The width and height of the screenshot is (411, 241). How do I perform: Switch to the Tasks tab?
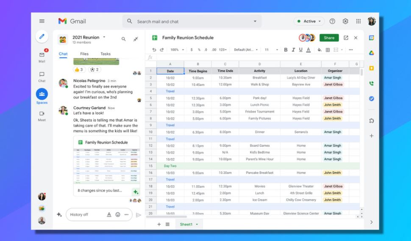[x=106, y=54]
